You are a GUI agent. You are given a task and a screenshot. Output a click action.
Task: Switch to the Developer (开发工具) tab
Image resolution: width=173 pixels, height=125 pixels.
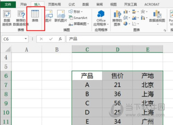pyautogui.click(x=130, y=5)
